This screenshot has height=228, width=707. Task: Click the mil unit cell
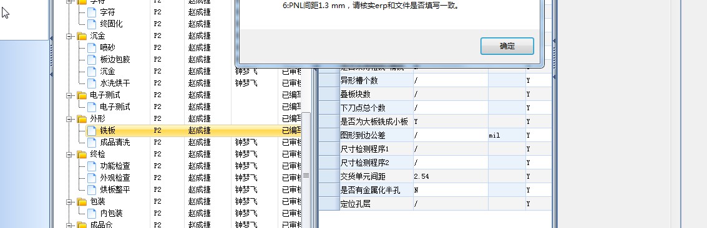(507, 135)
